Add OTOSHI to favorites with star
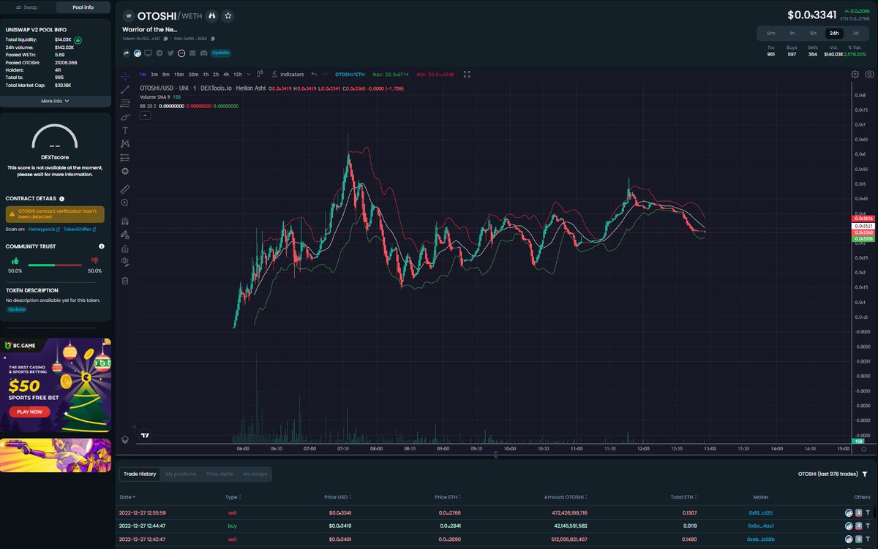The image size is (878, 549). (x=228, y=16)
